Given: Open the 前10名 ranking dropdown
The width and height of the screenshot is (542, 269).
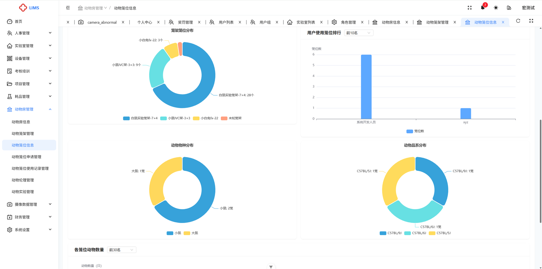Looking at the screenshot, I should [x=358, y=33].
